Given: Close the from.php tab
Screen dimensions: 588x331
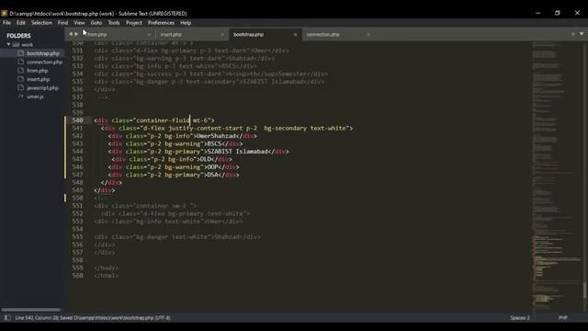Looking at the screenshot, I should coord(149,35).
